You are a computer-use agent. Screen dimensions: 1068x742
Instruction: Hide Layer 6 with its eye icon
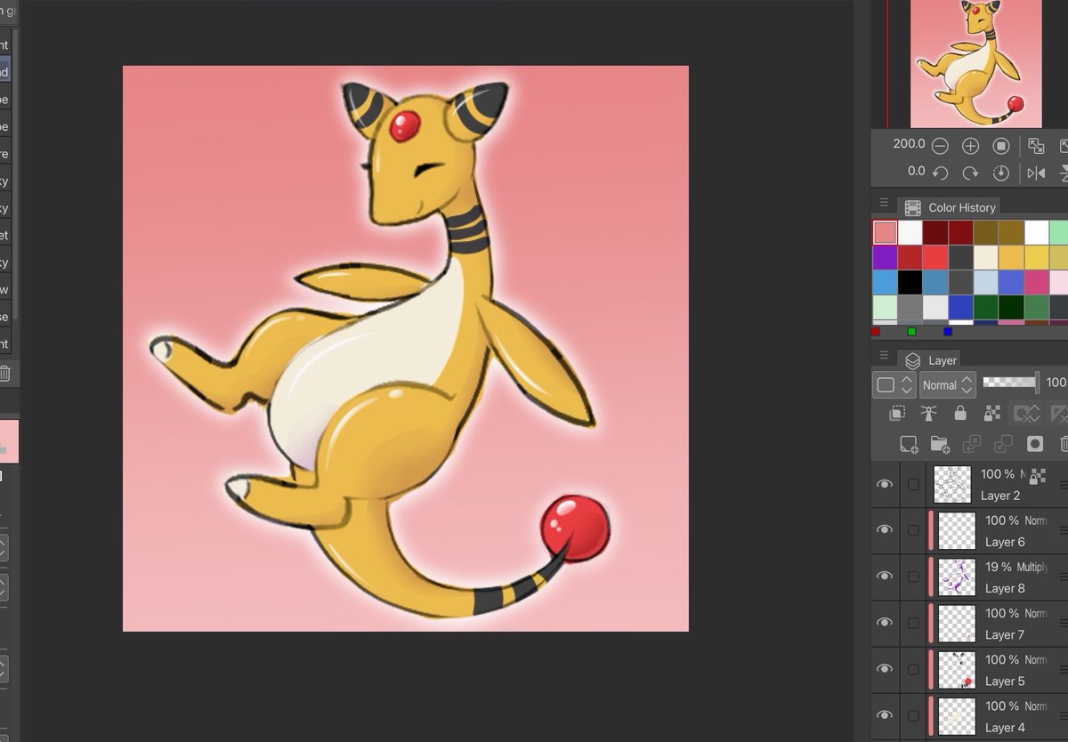pyautogui.click(x=885, y=530)
